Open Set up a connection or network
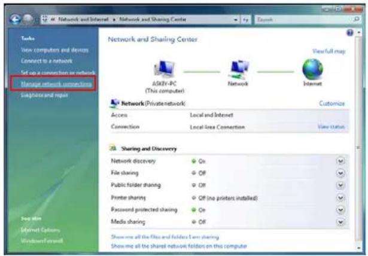 [x=58, y=72]
